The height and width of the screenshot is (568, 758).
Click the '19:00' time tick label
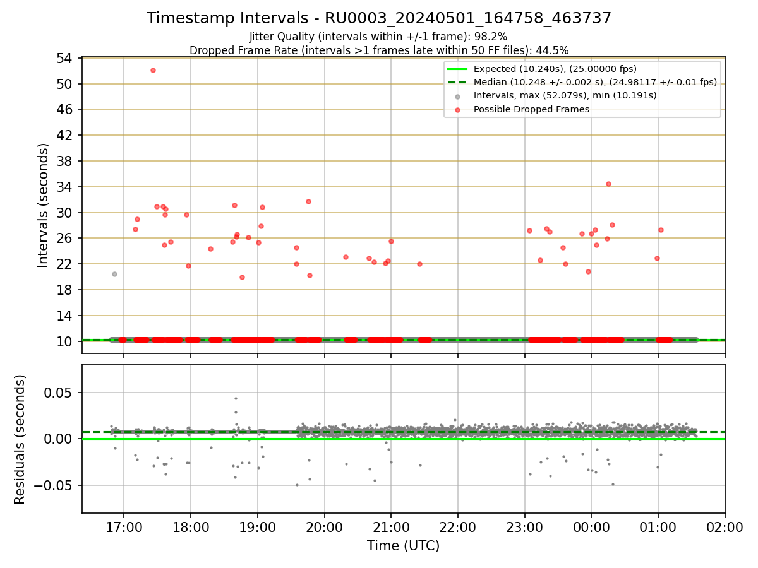258,526
